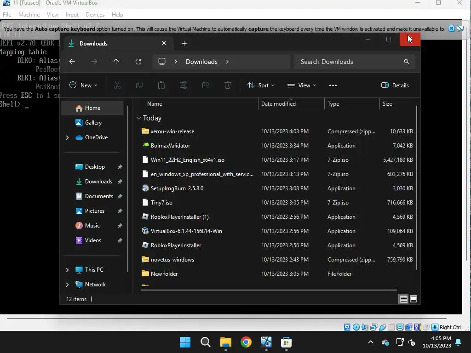Open the View dropdown

pyautogui.click(x=302, y=85)
